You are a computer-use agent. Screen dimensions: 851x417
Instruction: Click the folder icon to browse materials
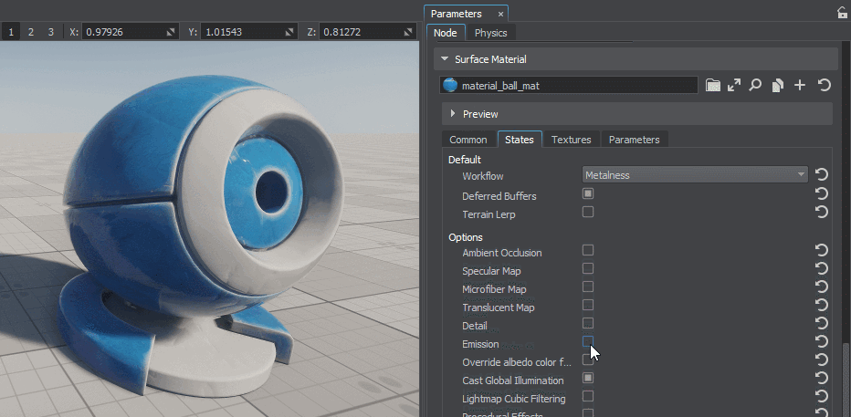point(713,85)
